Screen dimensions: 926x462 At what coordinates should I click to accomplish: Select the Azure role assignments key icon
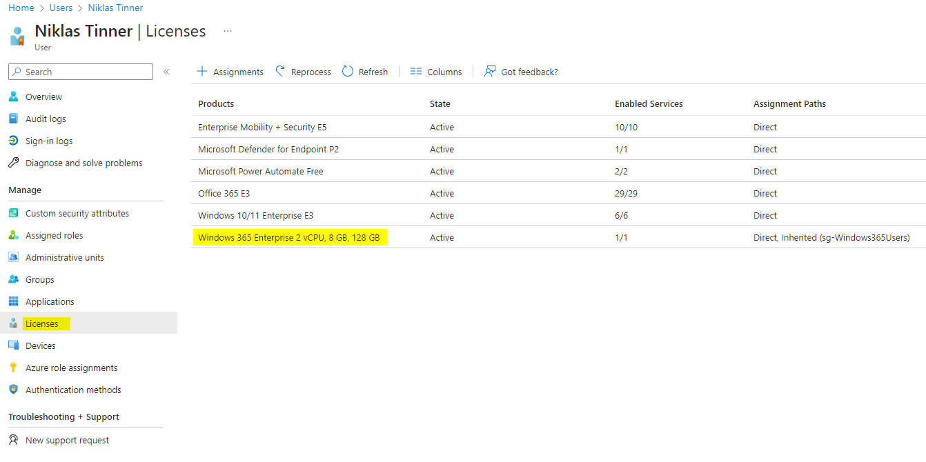14,368
